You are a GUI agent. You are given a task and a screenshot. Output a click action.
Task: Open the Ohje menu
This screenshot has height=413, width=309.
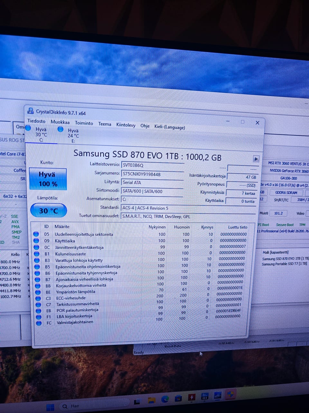(145, 126)
